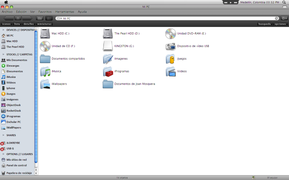This screenshot has width=289, height=180.
Task: Open the iImagenes folder
Action: coord(115,59)
